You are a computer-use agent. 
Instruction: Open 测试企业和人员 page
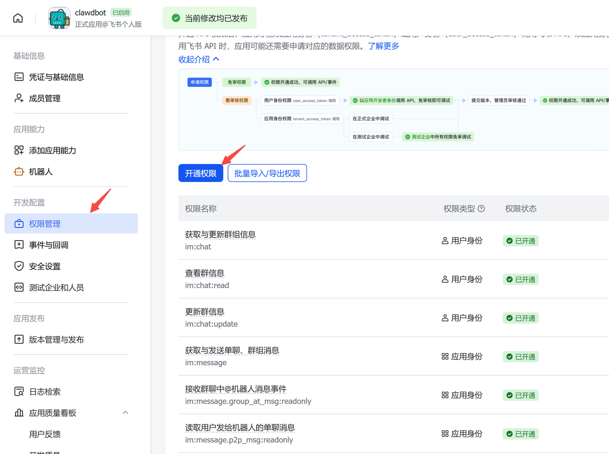pos(57,287)
